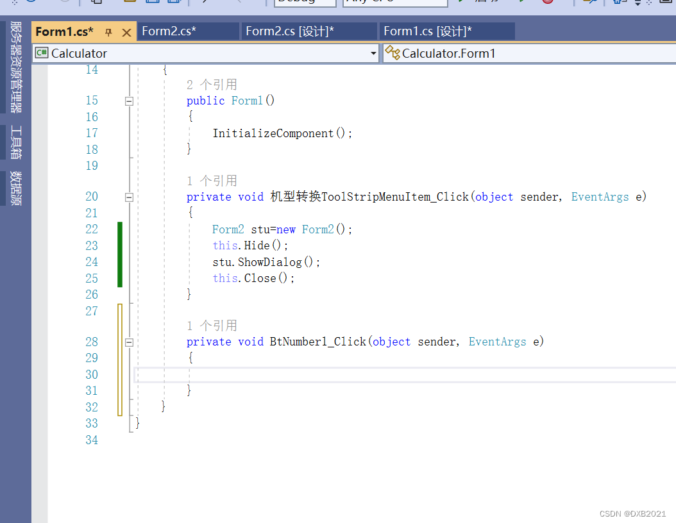Select the Form1.cs* code tab
The image size is (676, 523).
pos(64,31)
